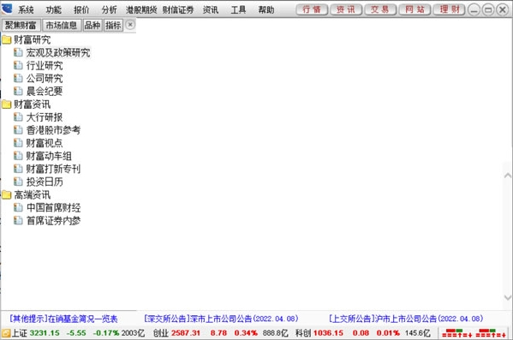
Task: Open 中国首席财经 tree entry
Action: [x=53, y=208]
